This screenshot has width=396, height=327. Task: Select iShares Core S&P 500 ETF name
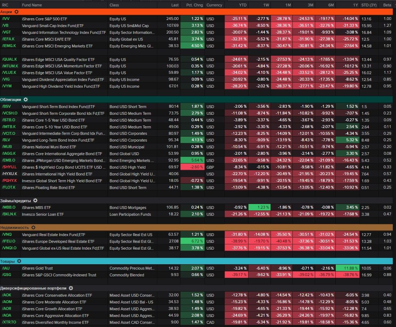click(x=45, y=19)
